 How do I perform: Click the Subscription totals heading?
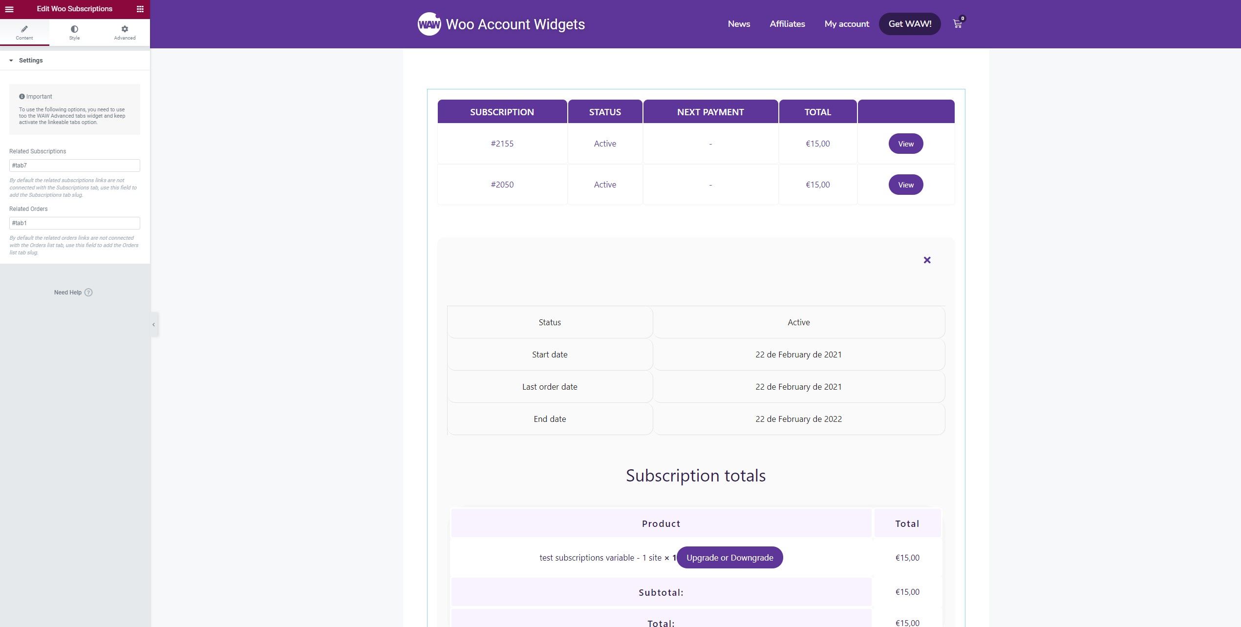point(696,476)
